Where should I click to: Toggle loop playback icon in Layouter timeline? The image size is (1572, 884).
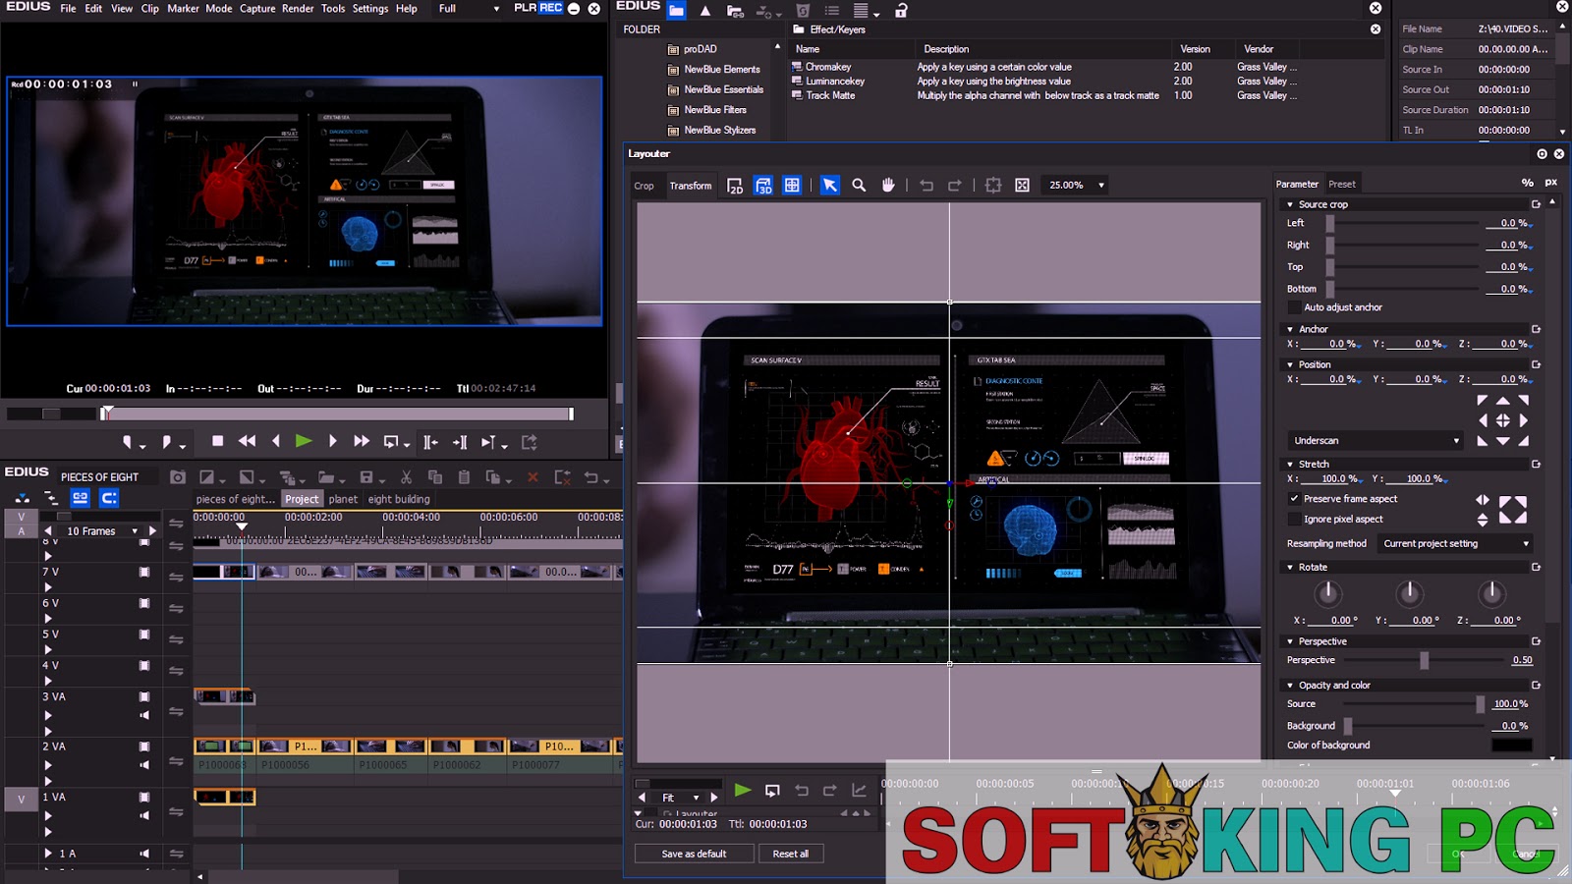(772, 791)
